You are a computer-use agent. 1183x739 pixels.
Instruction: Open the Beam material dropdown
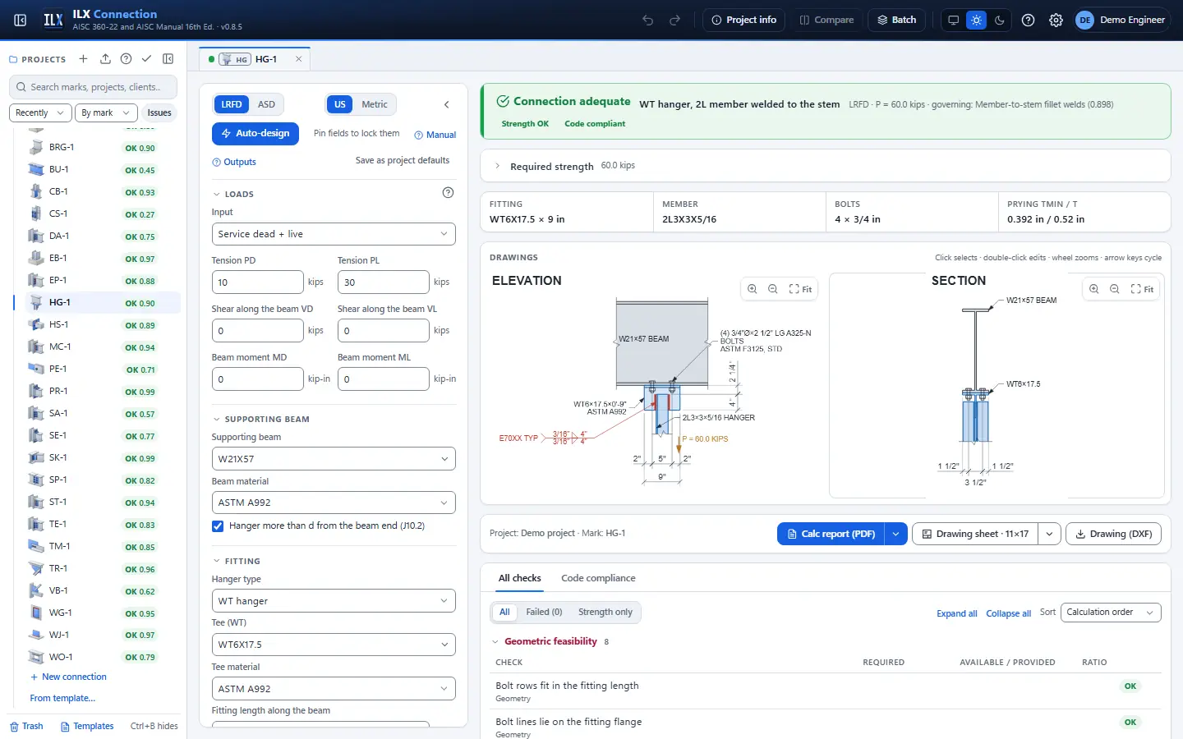pyautogui.click(x=334, y=503)
